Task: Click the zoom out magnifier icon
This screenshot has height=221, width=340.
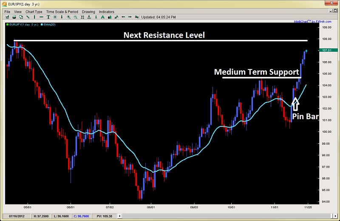Action: 76,17
